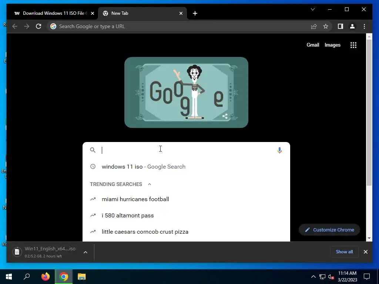Open a new tab with the plus button
Image resolution: width=379 pixels, height=284 pixels.
[x=195, y=13]
